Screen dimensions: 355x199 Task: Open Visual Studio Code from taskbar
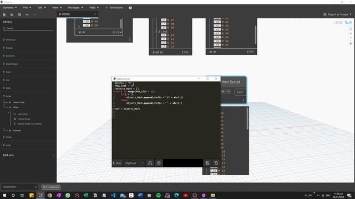click(113, 195)
